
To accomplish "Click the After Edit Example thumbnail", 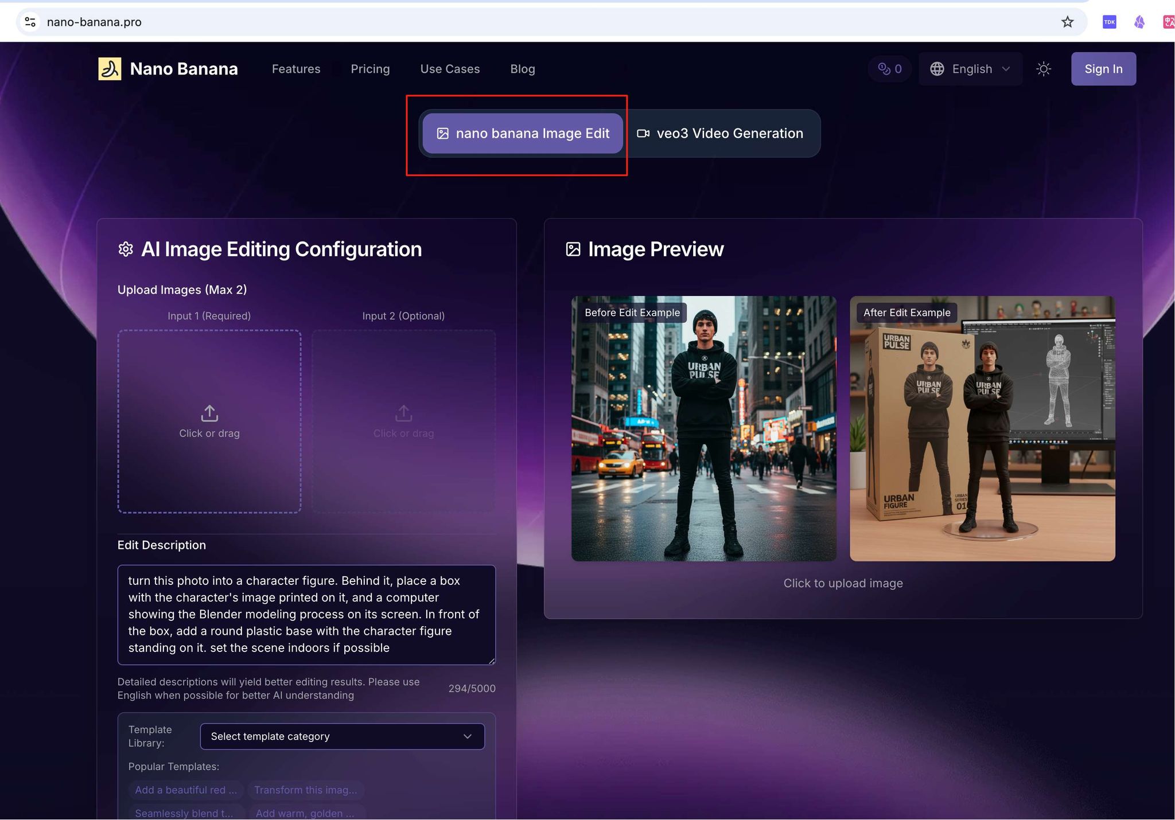I will point(982,428).
